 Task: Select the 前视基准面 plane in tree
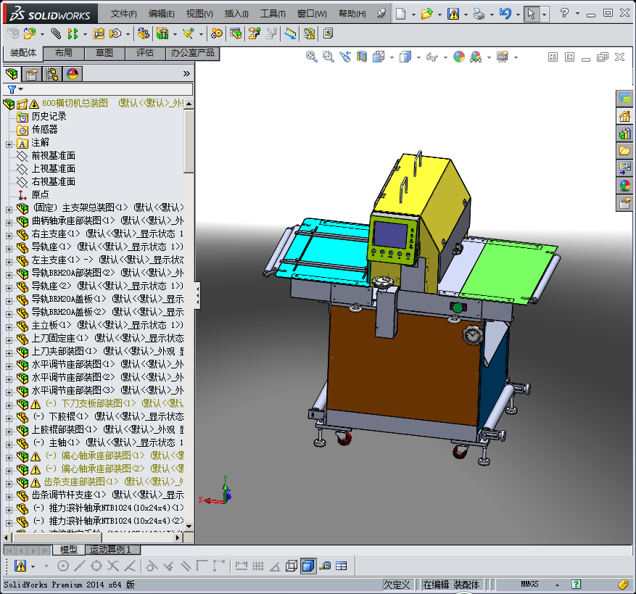(54, 156)
